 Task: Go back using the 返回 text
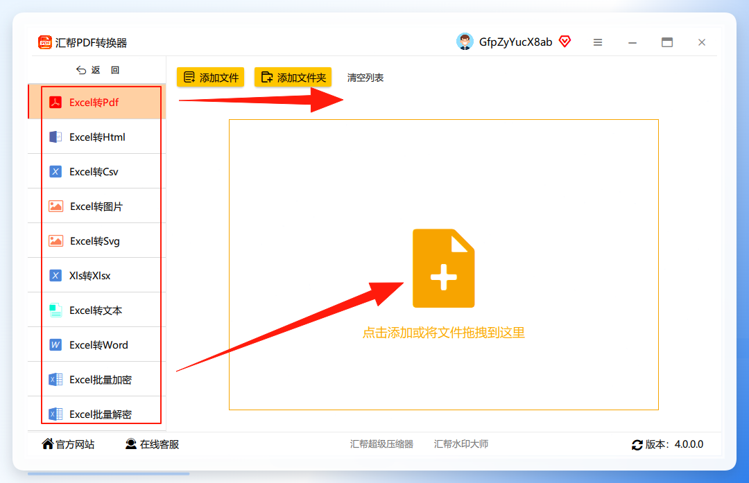(105, 70)
